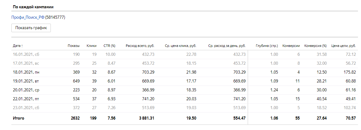Sort by Ср. расход за день header

pos(227,46)
